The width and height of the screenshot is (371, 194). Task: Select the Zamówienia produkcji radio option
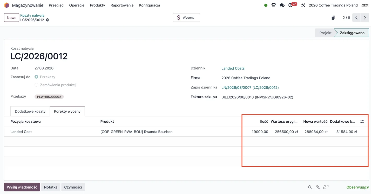pyautogui.click(x=36, y=85)
